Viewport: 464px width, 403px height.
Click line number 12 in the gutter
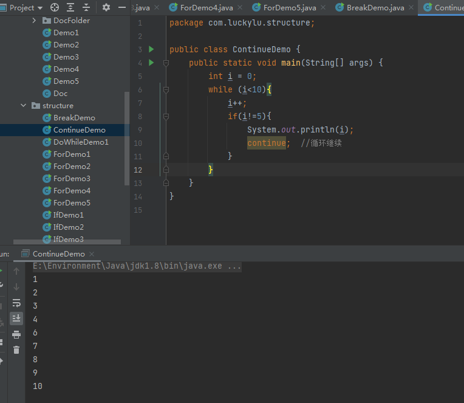(x=138, y=170)
